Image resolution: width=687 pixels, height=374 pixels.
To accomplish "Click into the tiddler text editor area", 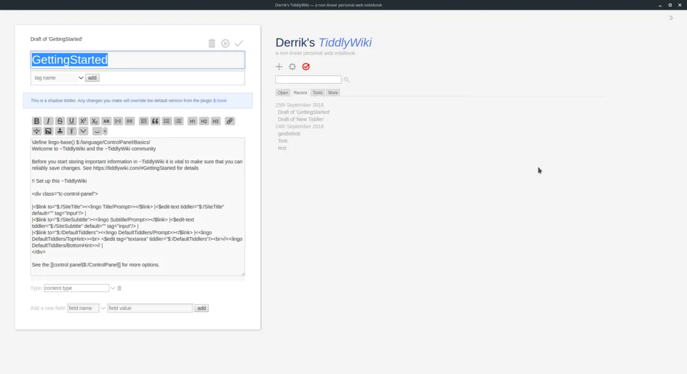I will coord(137,206).
